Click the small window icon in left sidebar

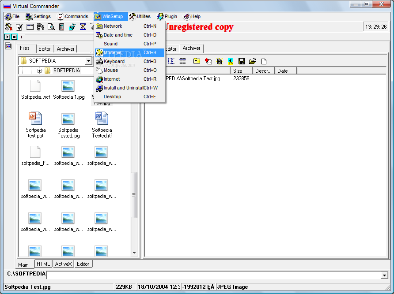8,46
